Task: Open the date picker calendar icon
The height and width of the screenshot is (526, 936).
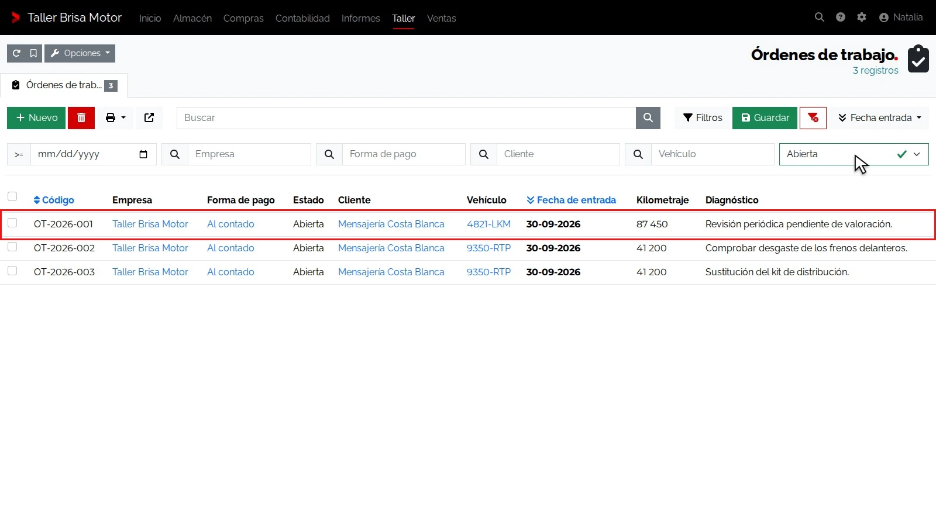Action: click(143, 154)
